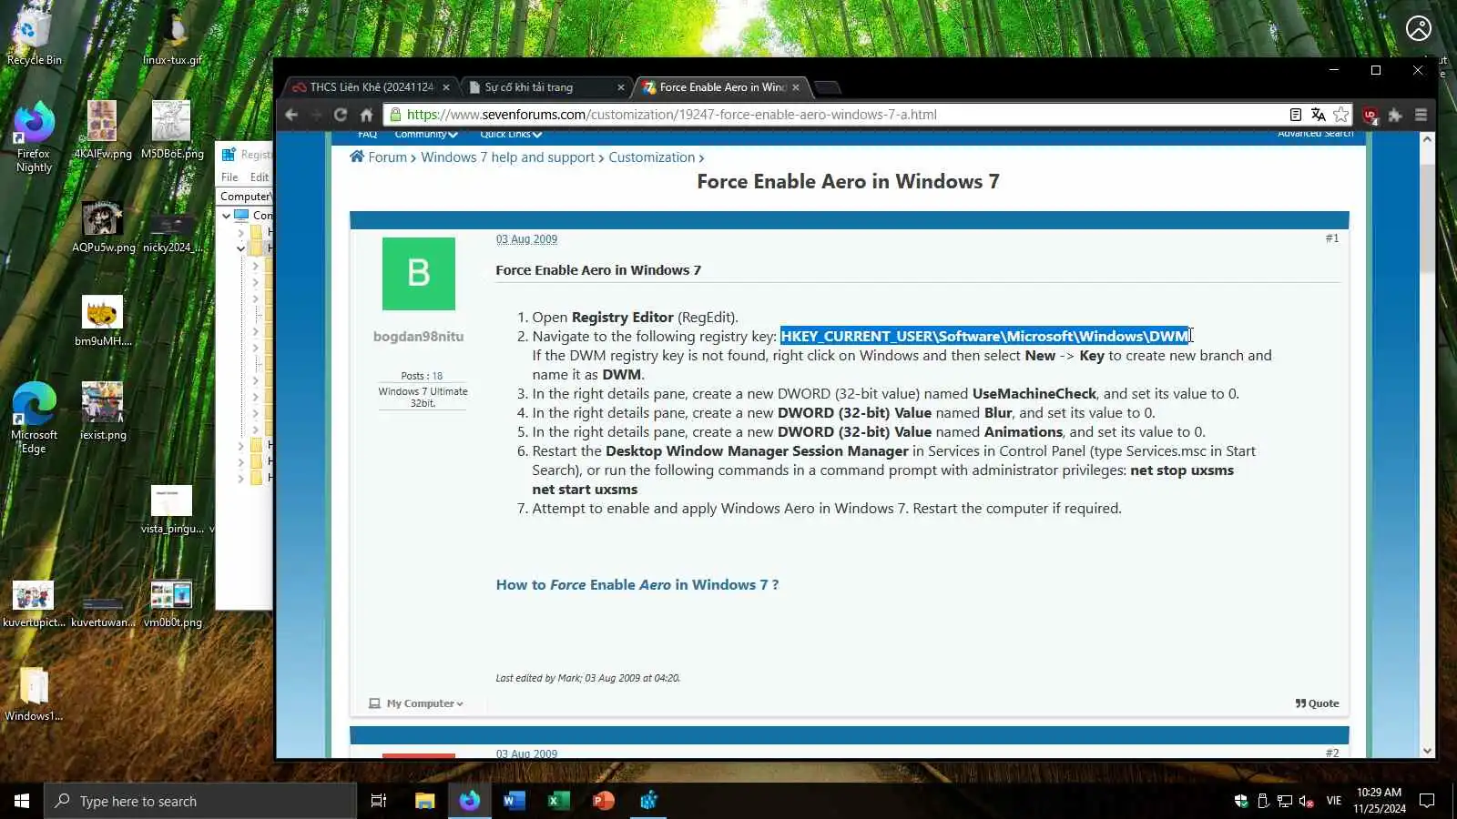Click the scrollbar down arrow
The height and width of the screenshot is (819, 1457).
(1427, 751)
